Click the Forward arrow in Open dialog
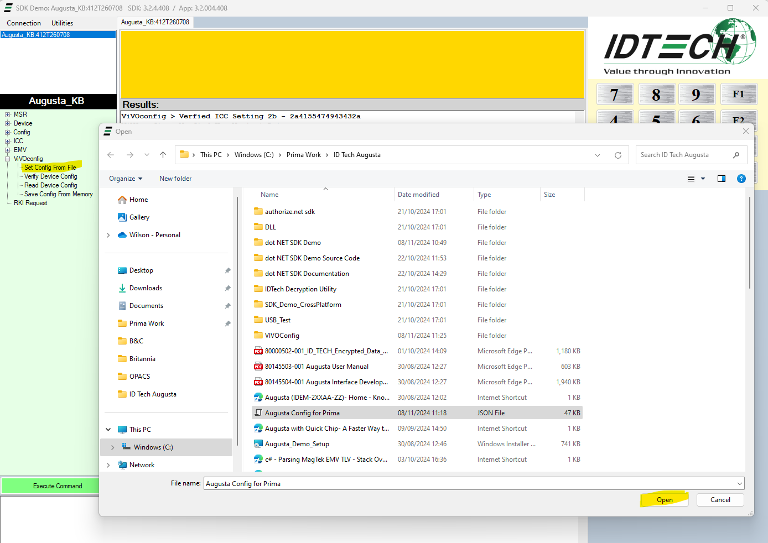The height and width of the screenshot is (543, 768). pyautogui.click(x=130, y=155)
